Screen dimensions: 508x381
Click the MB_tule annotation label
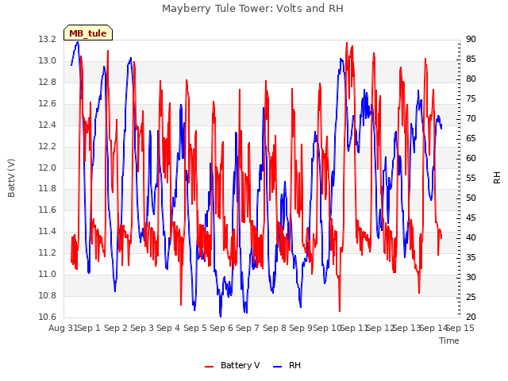click(x=88, y=33)
